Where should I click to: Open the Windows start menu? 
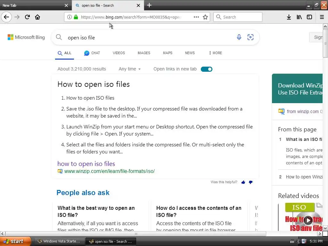pos(15,242)
